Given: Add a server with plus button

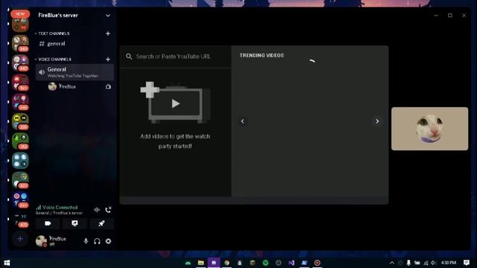Looking at the screenshot, I should [20, 239].
